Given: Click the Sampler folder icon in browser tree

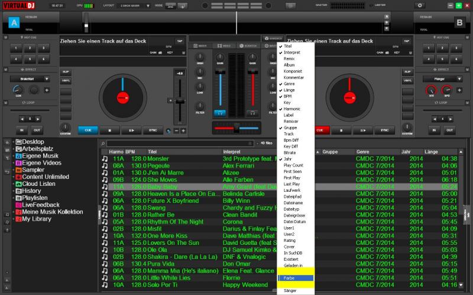Looking at the screenshot, I should (18, 170).
